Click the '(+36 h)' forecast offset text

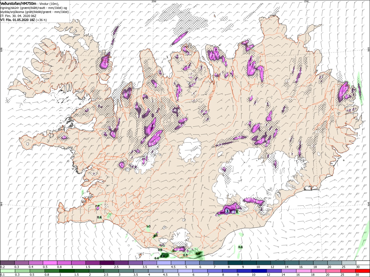coord(41,20)
